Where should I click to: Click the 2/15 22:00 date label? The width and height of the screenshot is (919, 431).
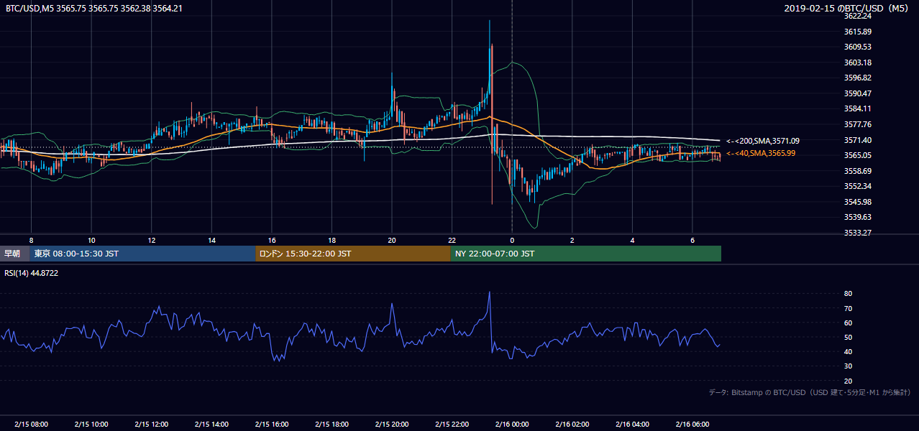(x=452, y=425)
